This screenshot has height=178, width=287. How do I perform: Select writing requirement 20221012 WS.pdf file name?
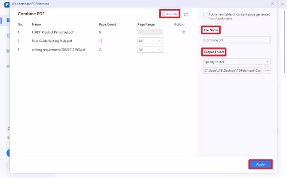coord(59,49)
